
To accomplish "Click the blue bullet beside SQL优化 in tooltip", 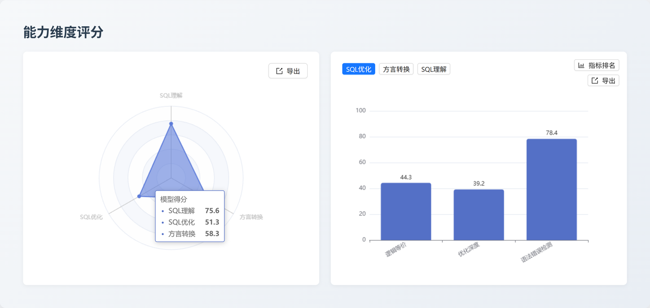I will coord(163,222).
